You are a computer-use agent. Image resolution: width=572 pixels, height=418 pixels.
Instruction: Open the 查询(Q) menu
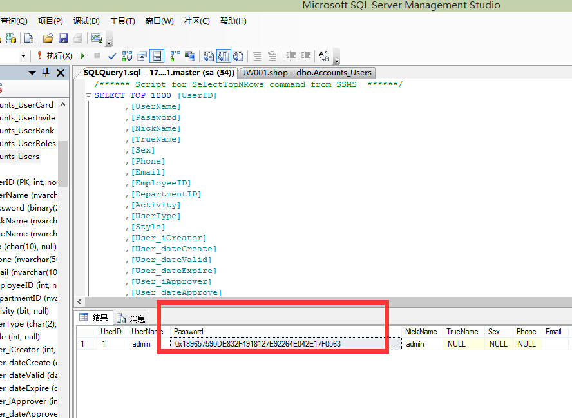pyautogui.click(x=14, y=21)
